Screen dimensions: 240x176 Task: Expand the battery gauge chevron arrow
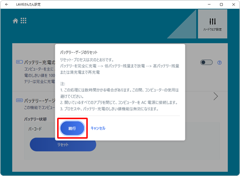(216, 96)
